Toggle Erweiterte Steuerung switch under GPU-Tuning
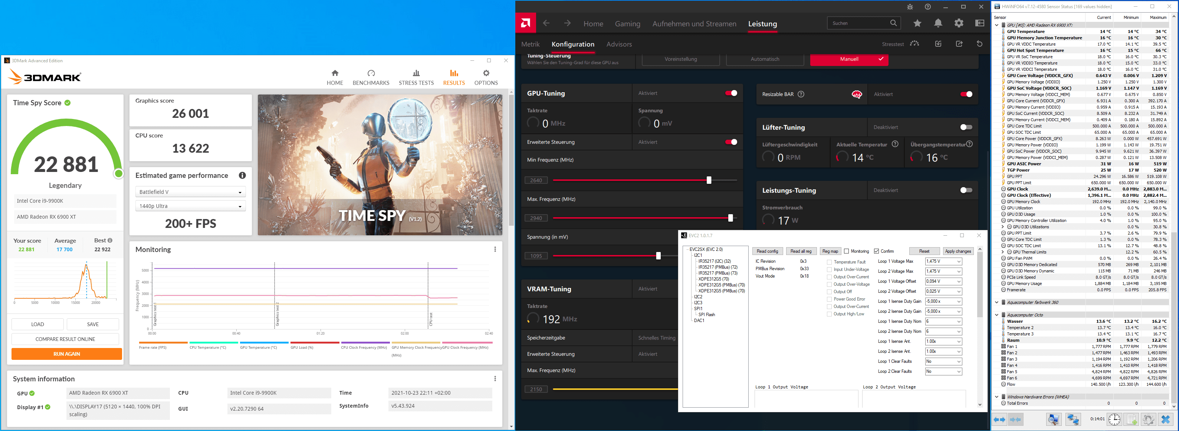Image resolution: width=1179 pixels, height=431 pixels. coord(731,142)
